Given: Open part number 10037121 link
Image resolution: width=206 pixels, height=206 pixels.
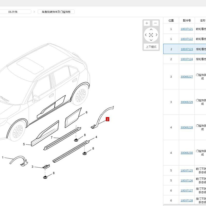Looking at the screenshot, I should [x=187, y=29].
